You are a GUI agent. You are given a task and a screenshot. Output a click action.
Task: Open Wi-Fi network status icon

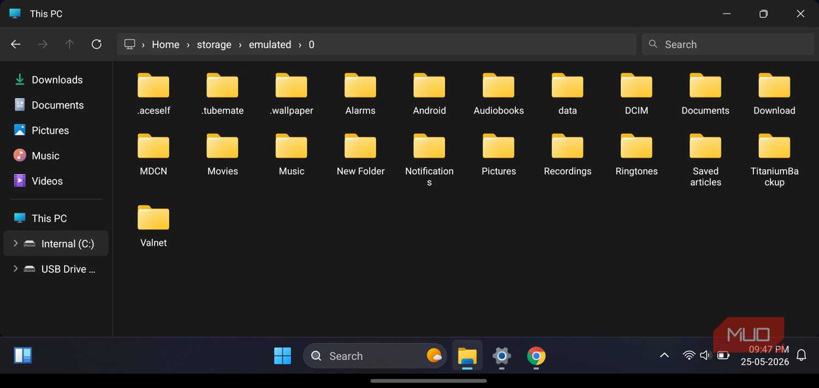pyautogui.click(x=689, y=356)
